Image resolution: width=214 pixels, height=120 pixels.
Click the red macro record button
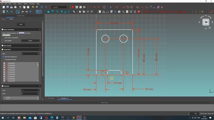point(73,7)
